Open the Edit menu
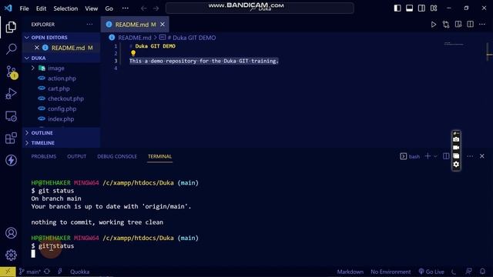The image size is (493, 277). click(41, 8)
